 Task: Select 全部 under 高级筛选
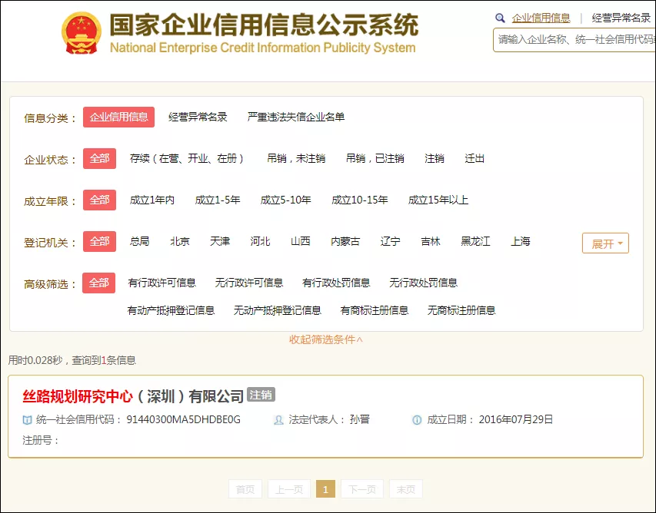[98, 283]
